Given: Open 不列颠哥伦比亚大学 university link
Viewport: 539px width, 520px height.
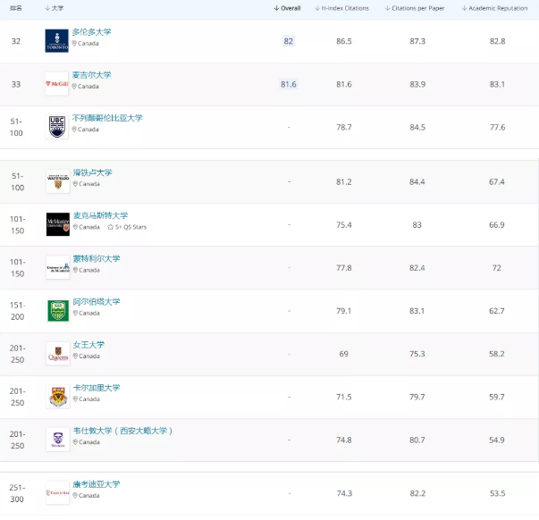Looking at the screenshot, I should click(x=107, y=118).
